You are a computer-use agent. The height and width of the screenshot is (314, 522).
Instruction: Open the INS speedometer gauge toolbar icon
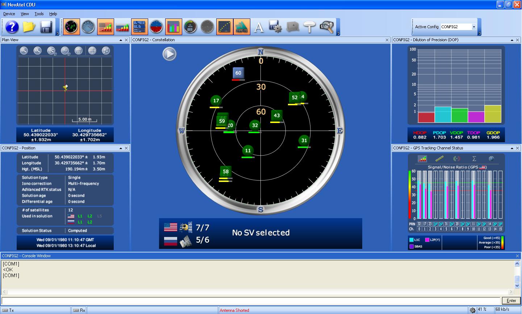click(191, 27)
